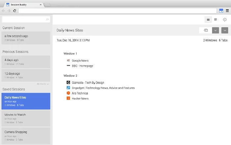The image size is (231, 145).
Task: Click the restore session icon button
Action: pos(205,30)
